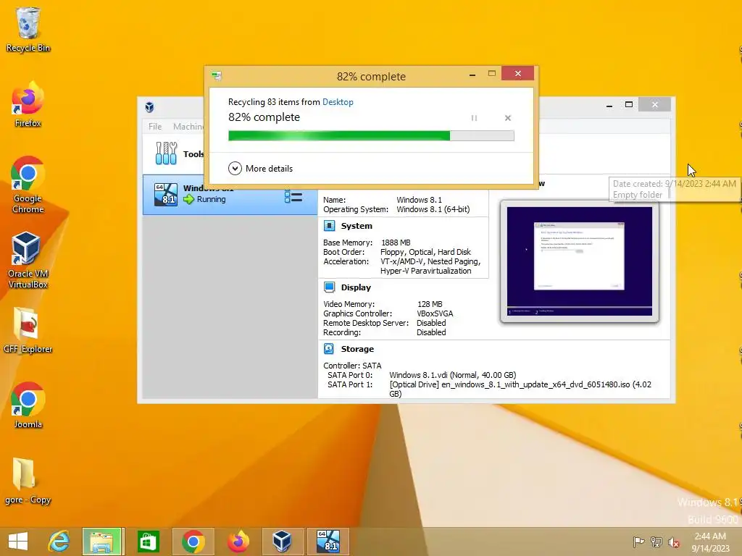Select the Firefox desktop shortcut
The image size is (742, 556).
pos(28,104)
